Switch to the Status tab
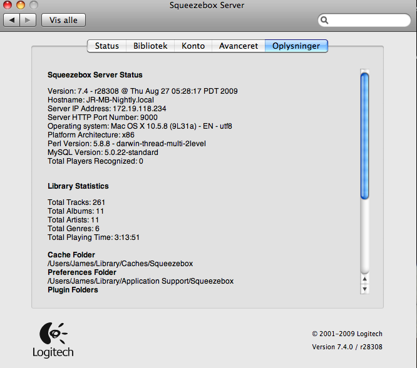This screenshot has height=368, width=417. pyautogui.click(x=106, y=46)
